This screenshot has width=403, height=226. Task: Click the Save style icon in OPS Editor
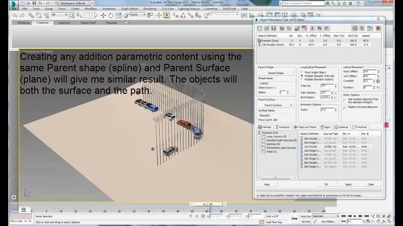click(273, 28)
